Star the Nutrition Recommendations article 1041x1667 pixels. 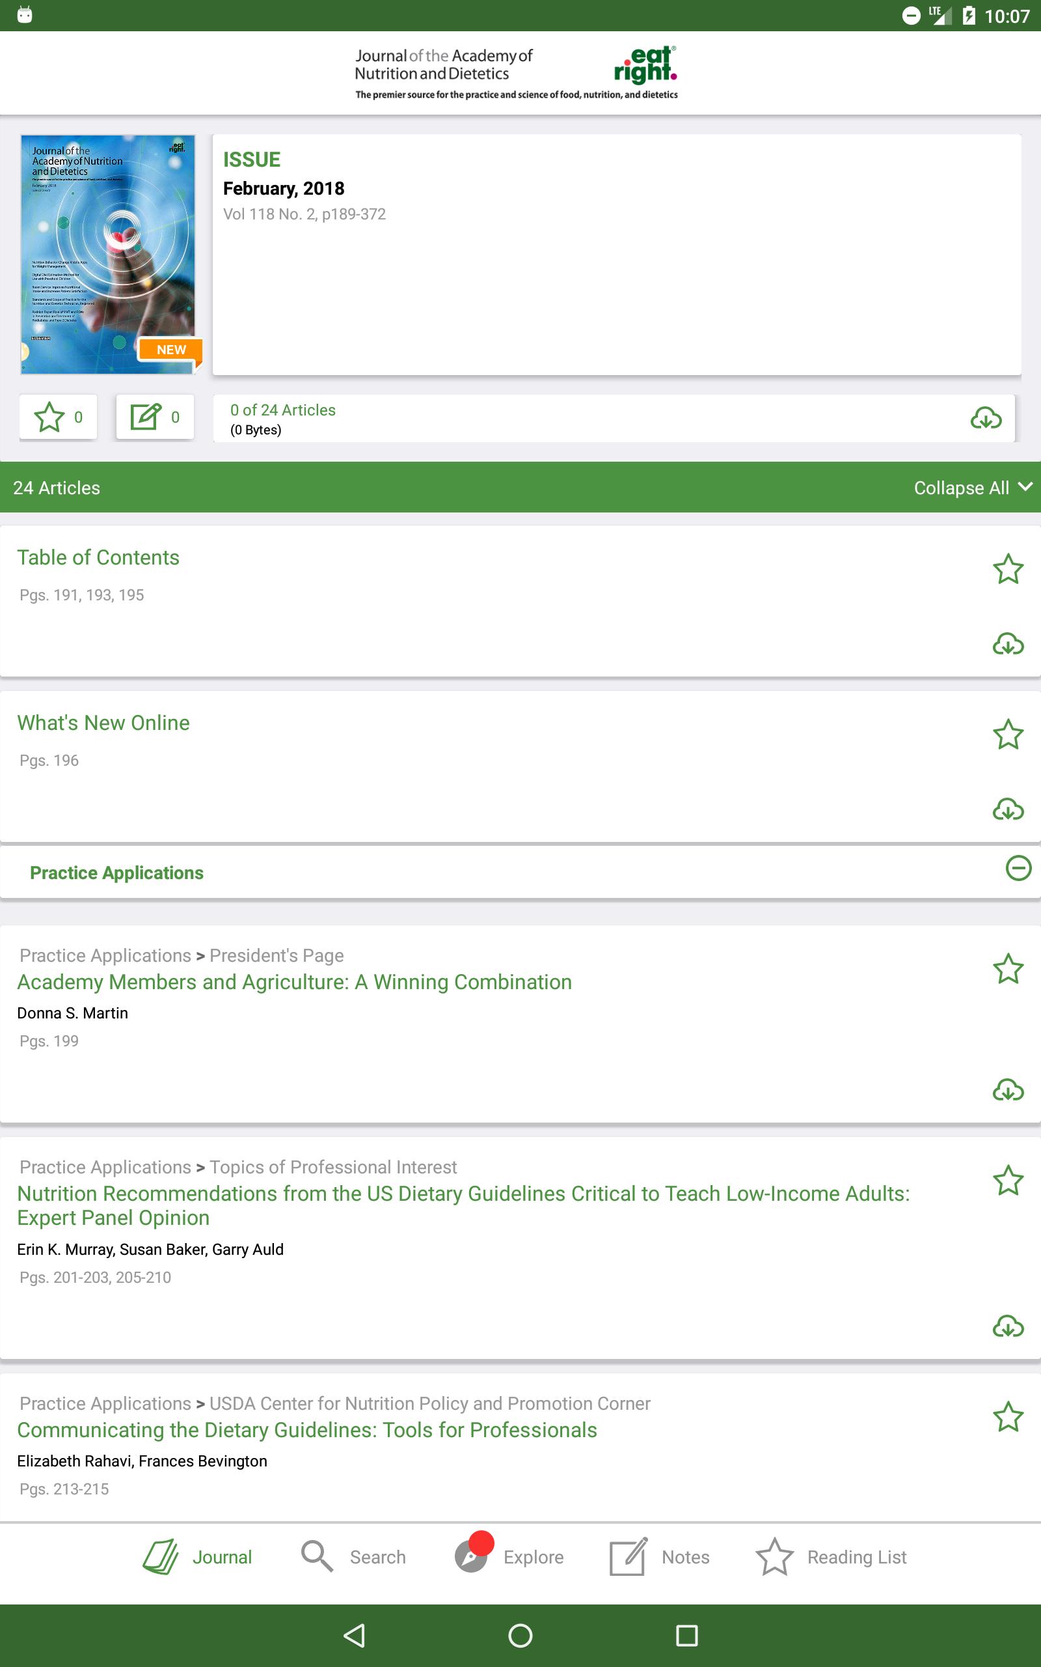click(1008, 1180)
